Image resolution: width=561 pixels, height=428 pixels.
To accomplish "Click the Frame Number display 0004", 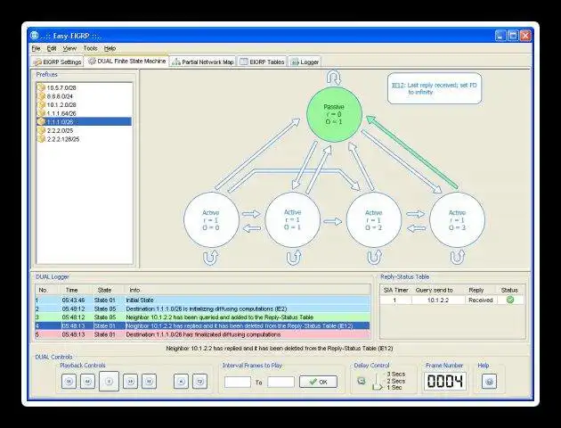I will [x=445, y=381].
